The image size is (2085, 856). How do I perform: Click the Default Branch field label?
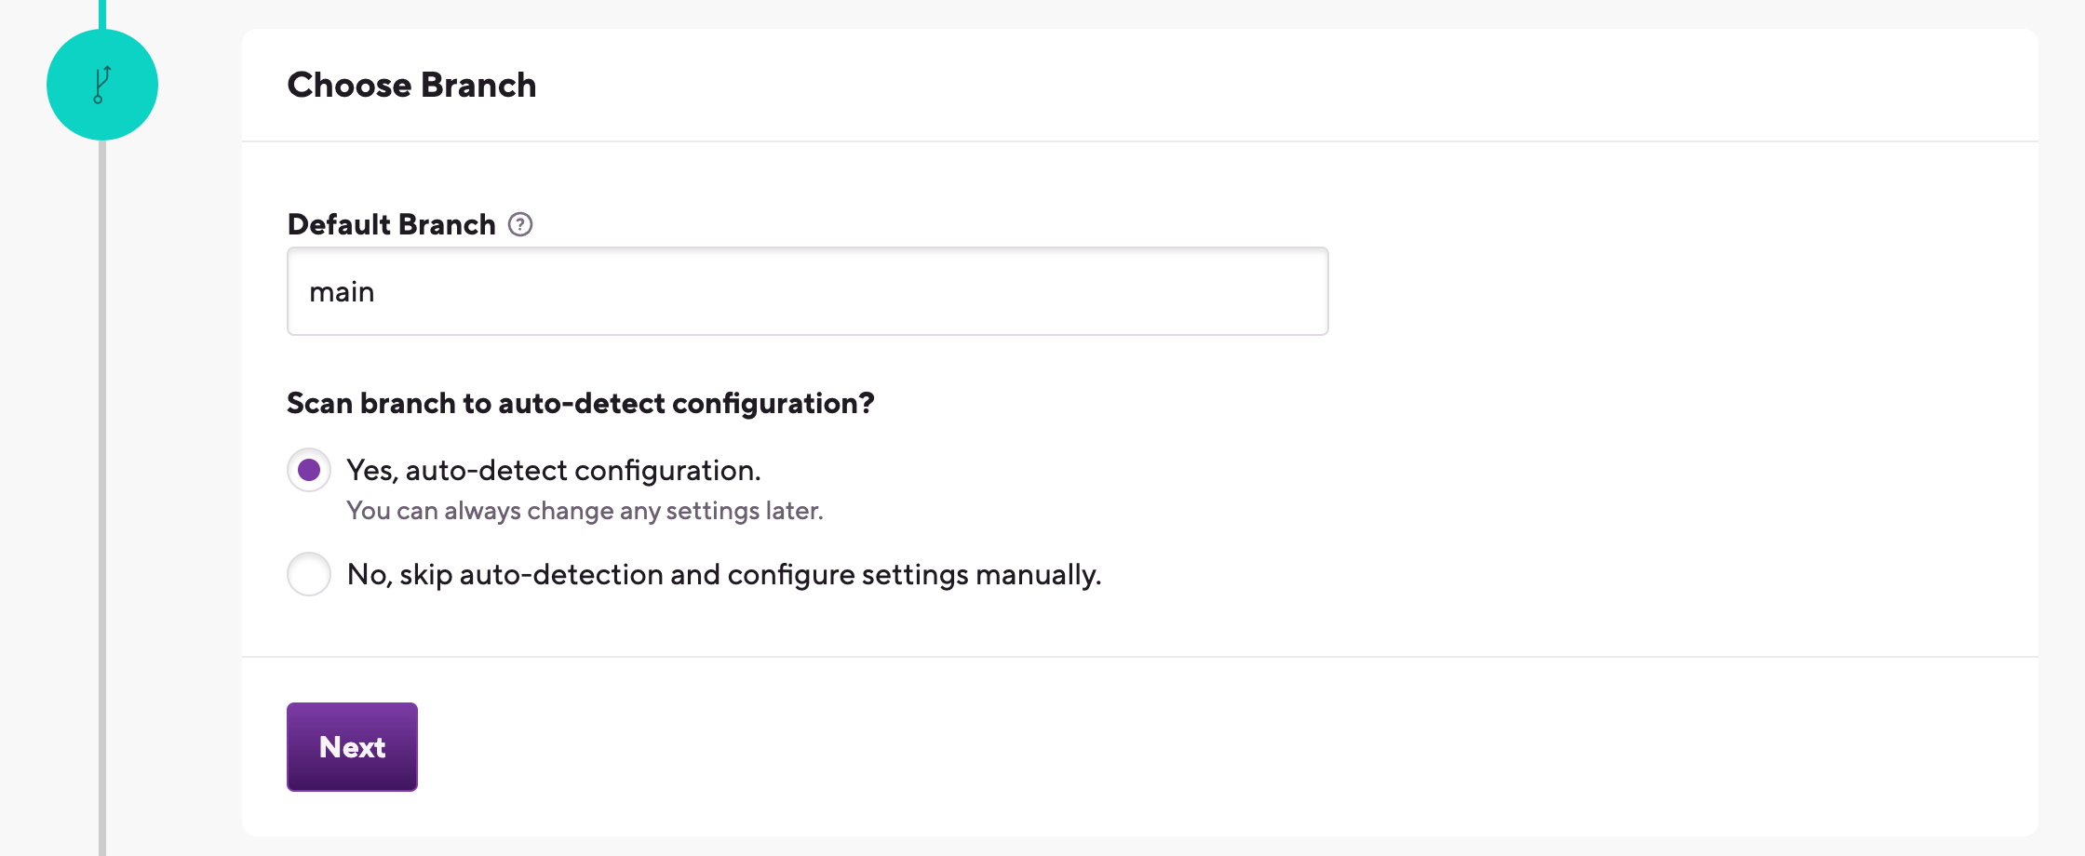coord(391,224)
